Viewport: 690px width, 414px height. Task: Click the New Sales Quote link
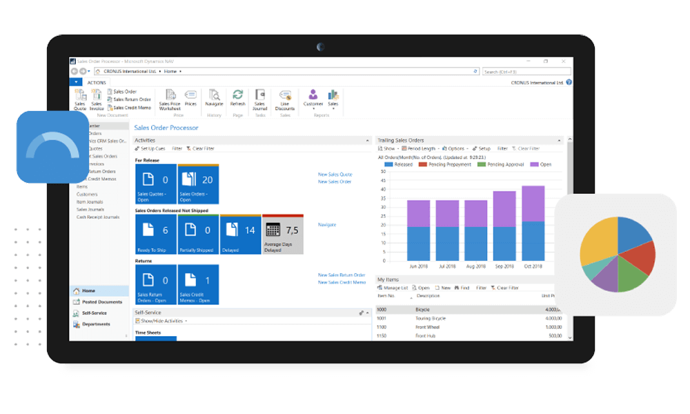pyautogui.click(x=335, y=175)
